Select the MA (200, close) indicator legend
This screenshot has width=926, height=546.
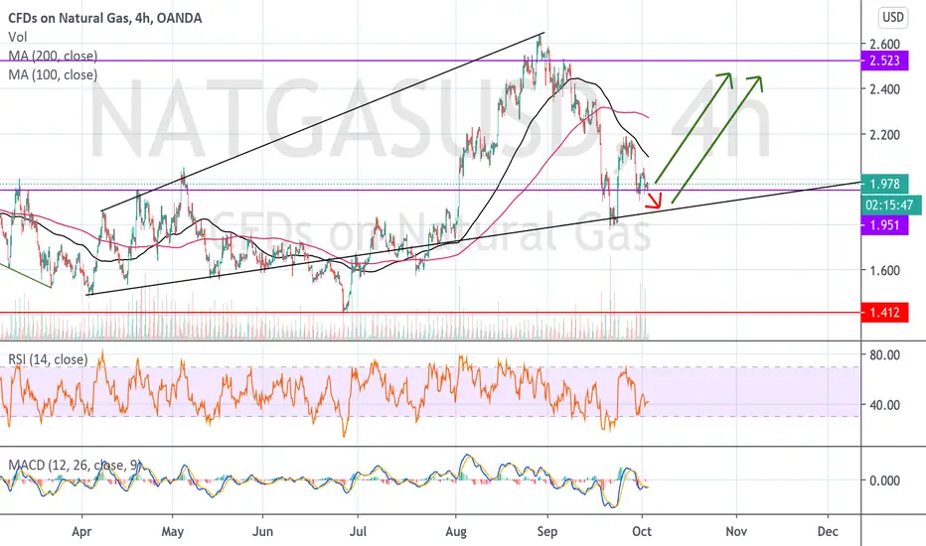pyautogui.click(x=53, y=56)
